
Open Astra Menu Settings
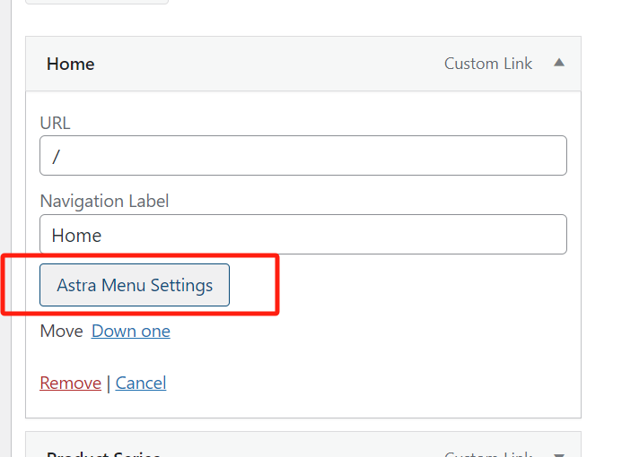(x=135, y=286)
